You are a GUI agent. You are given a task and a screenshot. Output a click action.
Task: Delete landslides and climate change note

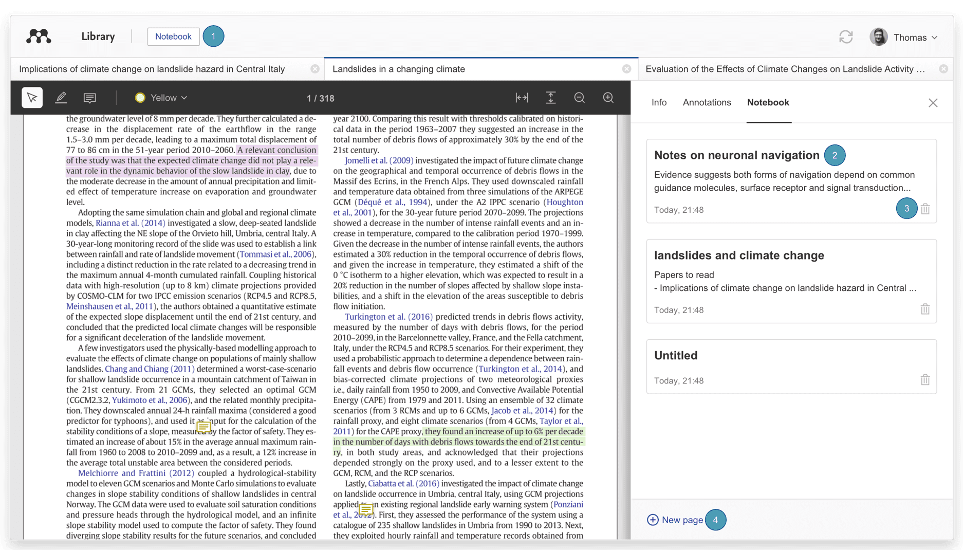point(925,309)
